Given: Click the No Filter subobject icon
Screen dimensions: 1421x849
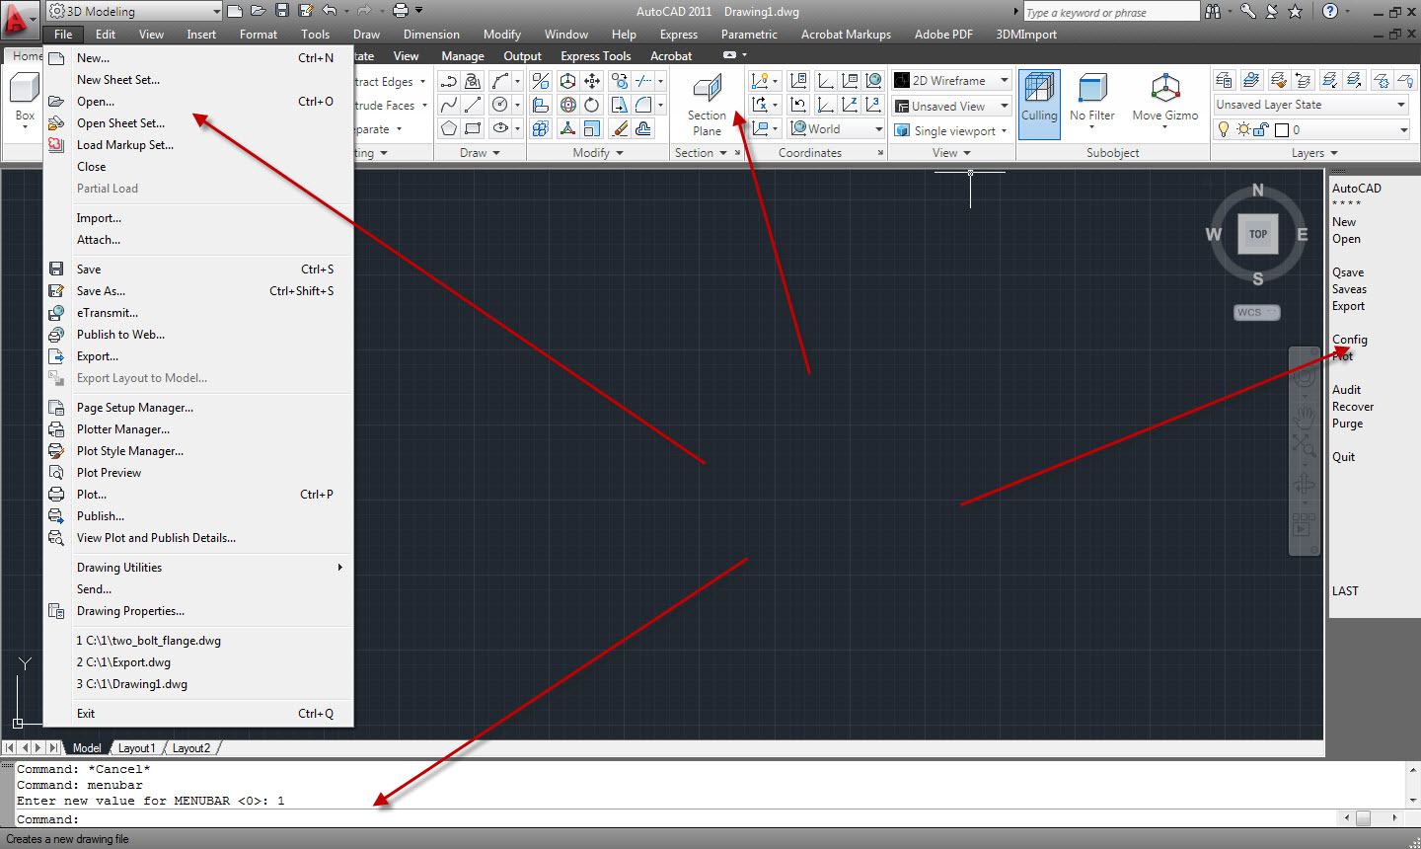Looking at the screenshot, I should click(1092, 90).
